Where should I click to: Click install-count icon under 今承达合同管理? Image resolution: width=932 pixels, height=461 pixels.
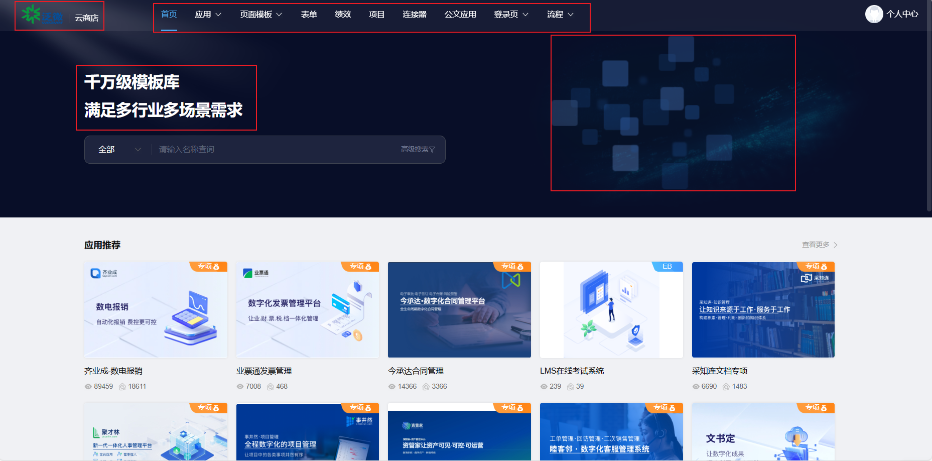426,387
